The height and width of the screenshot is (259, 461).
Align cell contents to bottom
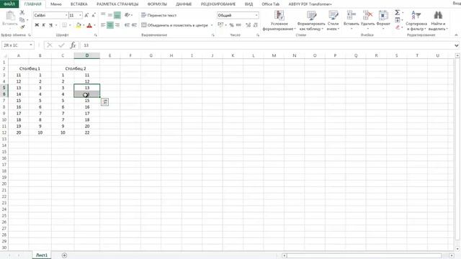point(117,14)
